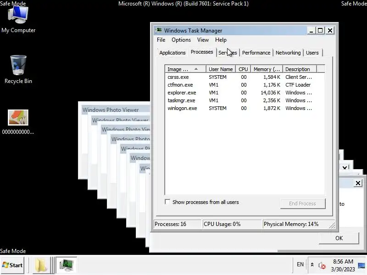367x275 pixels.
Task: Close the Windows Task Manager window
Action: pyautogui.click(x=330, y=31)
